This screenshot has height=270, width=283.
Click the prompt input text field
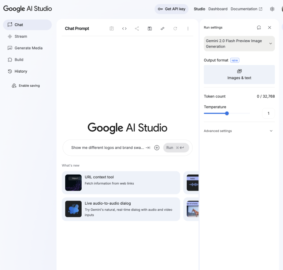point(108,148)
